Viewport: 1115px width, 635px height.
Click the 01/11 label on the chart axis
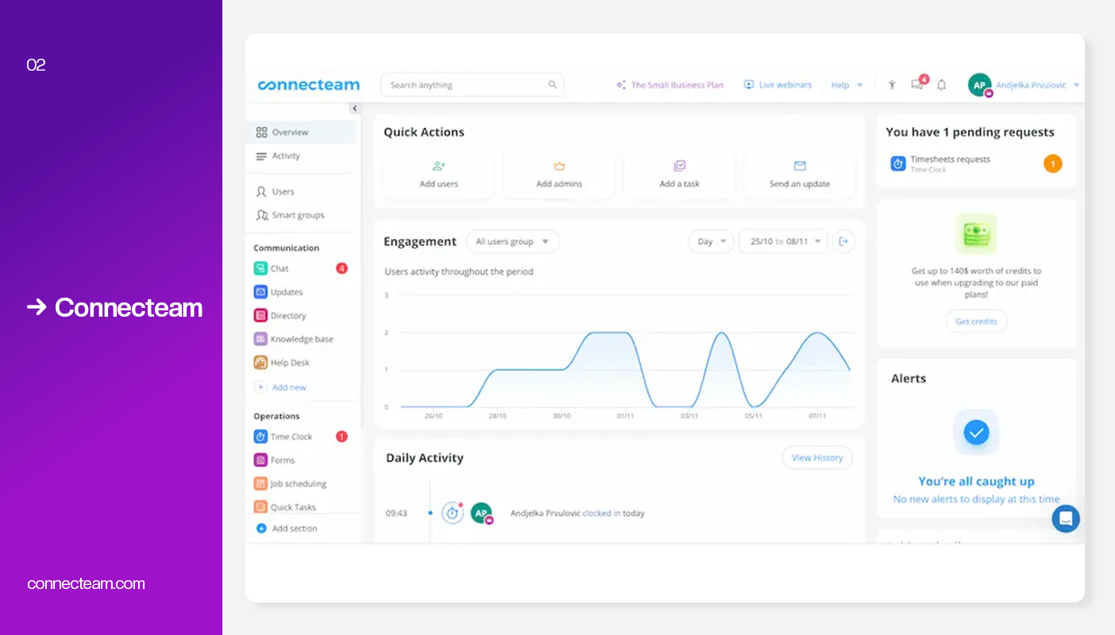click(x=626, y=416)
